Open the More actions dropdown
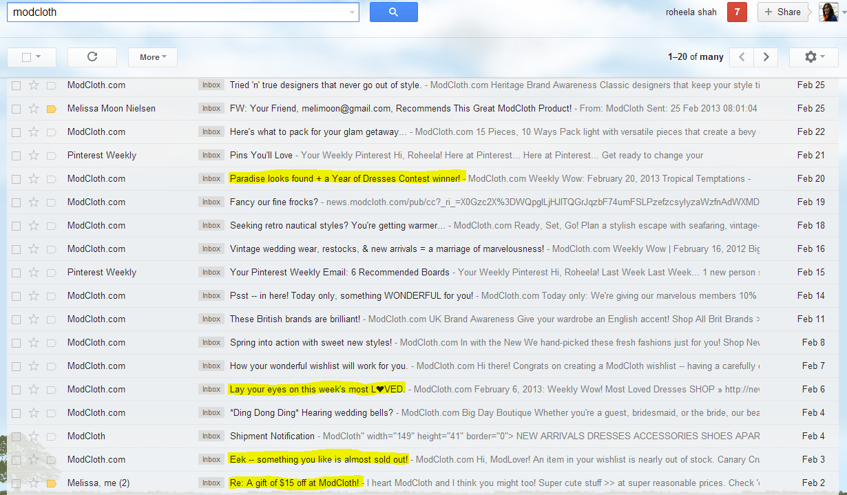Screen dimensions: 847x495 (153, 57)
